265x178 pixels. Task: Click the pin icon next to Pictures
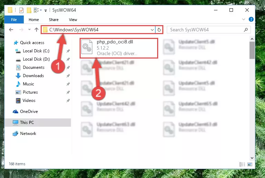pyautogui.click(x=68, y=92)
